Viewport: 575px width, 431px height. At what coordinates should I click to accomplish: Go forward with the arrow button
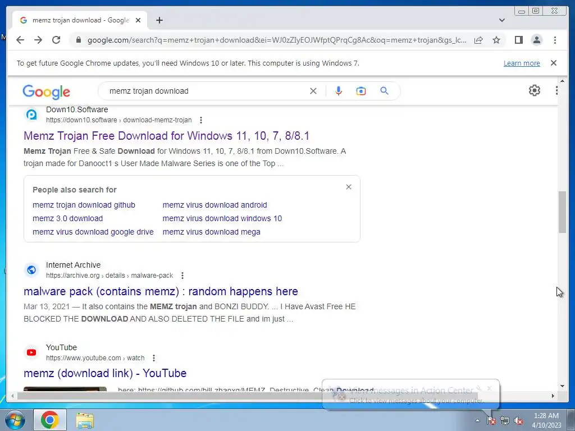click(38, 40)
